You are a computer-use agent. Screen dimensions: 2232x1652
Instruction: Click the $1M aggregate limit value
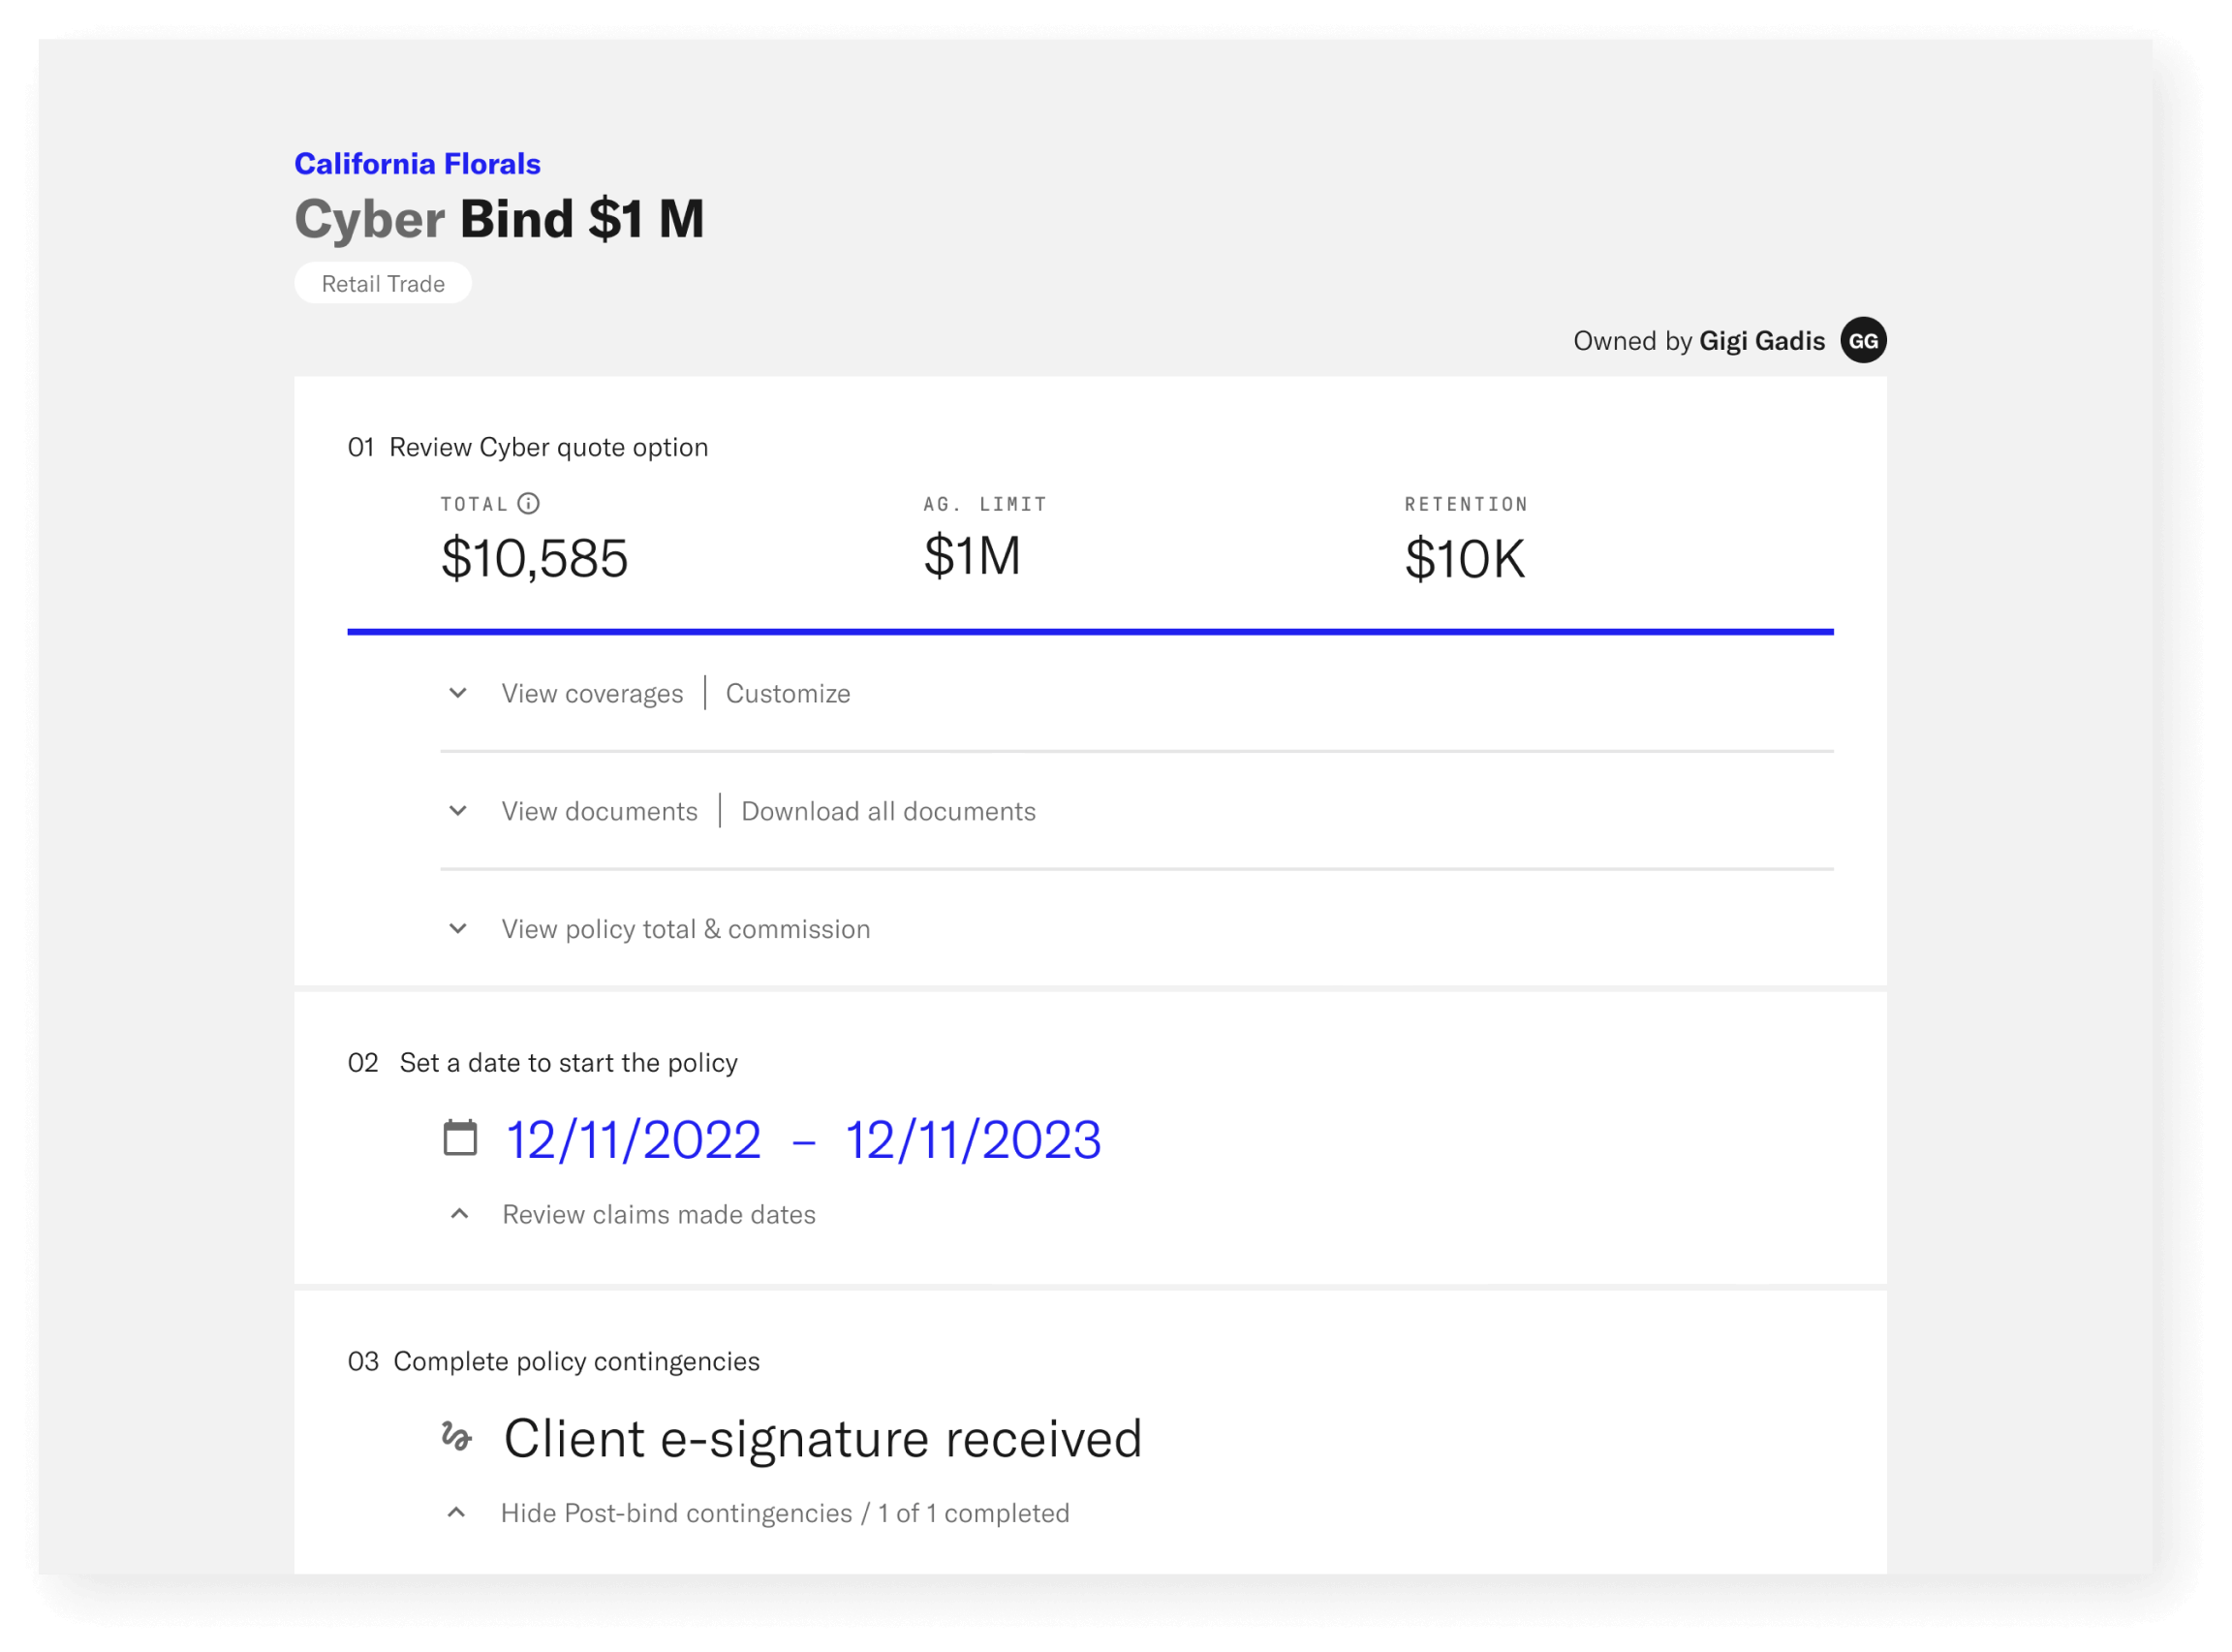[972, 556]
